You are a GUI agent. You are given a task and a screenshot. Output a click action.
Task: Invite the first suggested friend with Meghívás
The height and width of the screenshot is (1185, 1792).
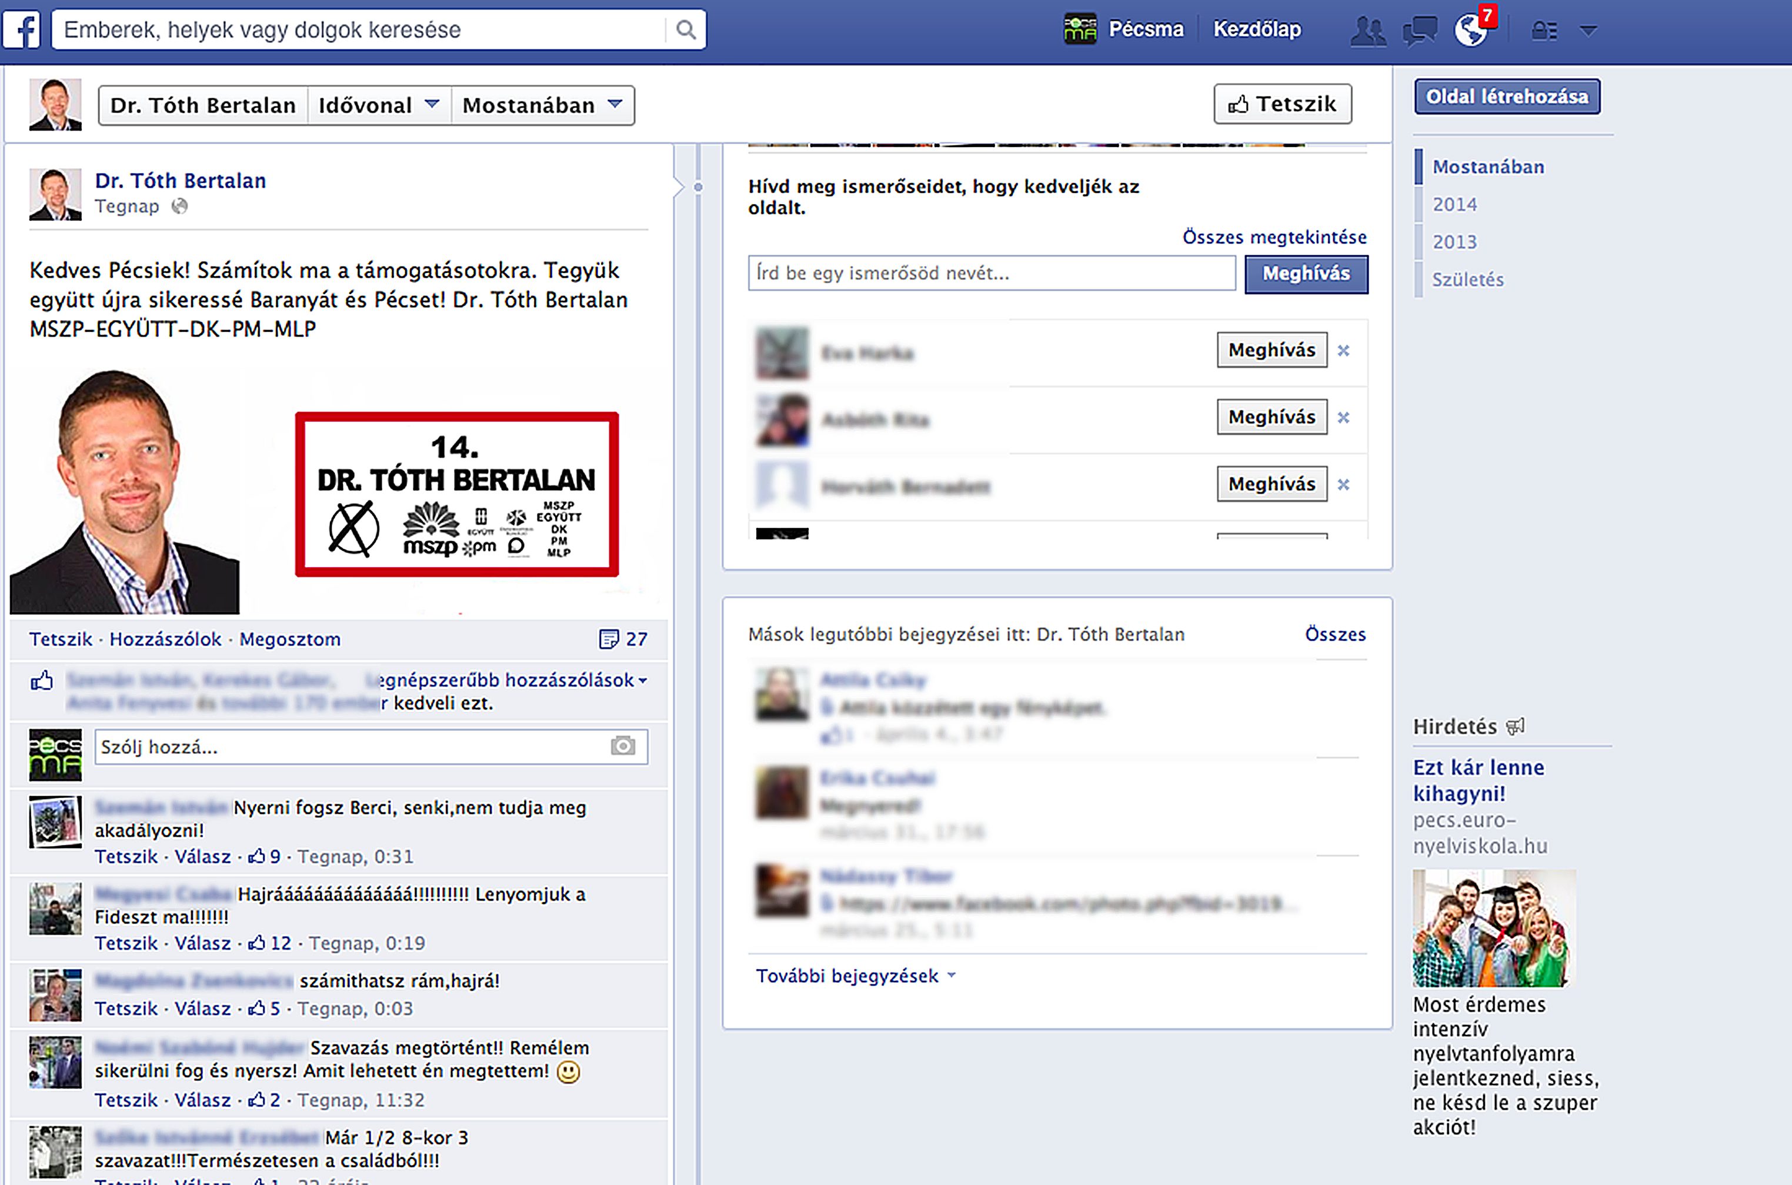(1272, 350)
